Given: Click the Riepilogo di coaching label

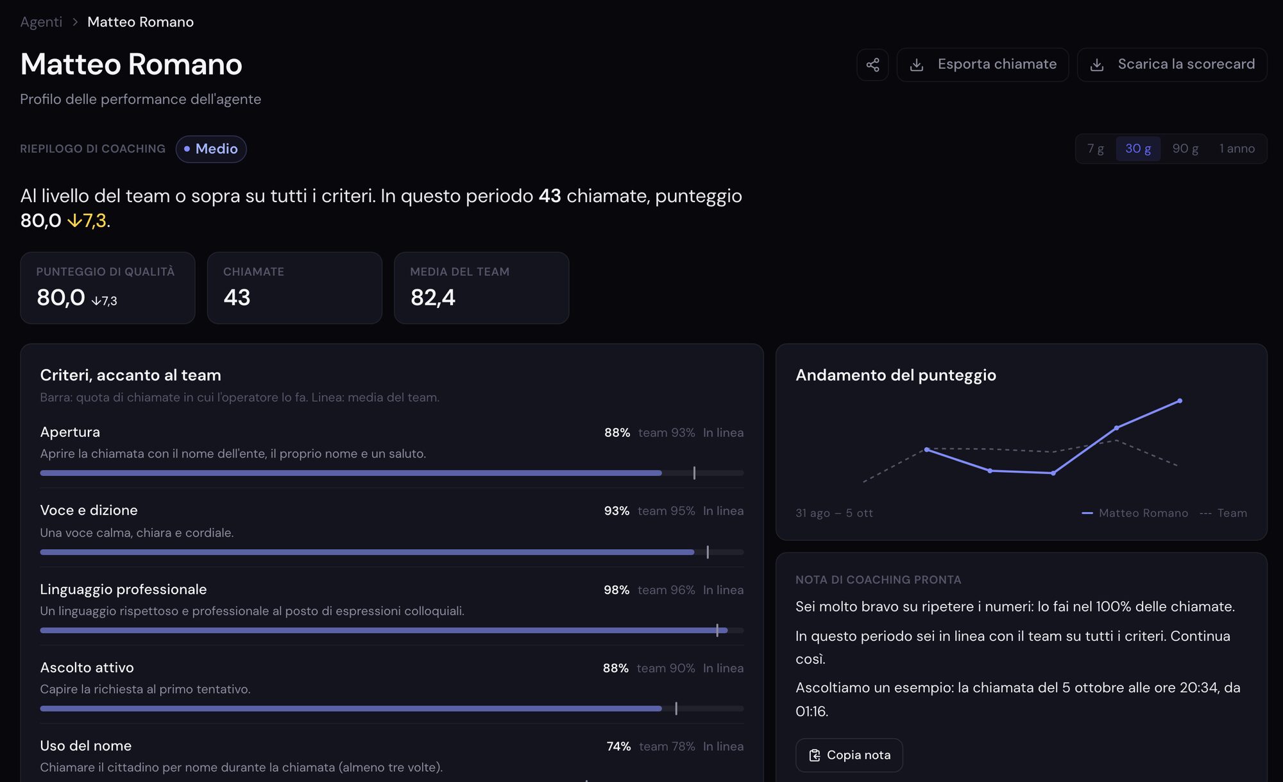Looking at the screenshot, I should coord(92,149).
